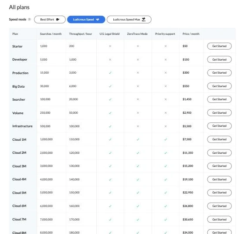Get Started with Searcher plan
Screen dimensions: 244x234
point(220,99)
